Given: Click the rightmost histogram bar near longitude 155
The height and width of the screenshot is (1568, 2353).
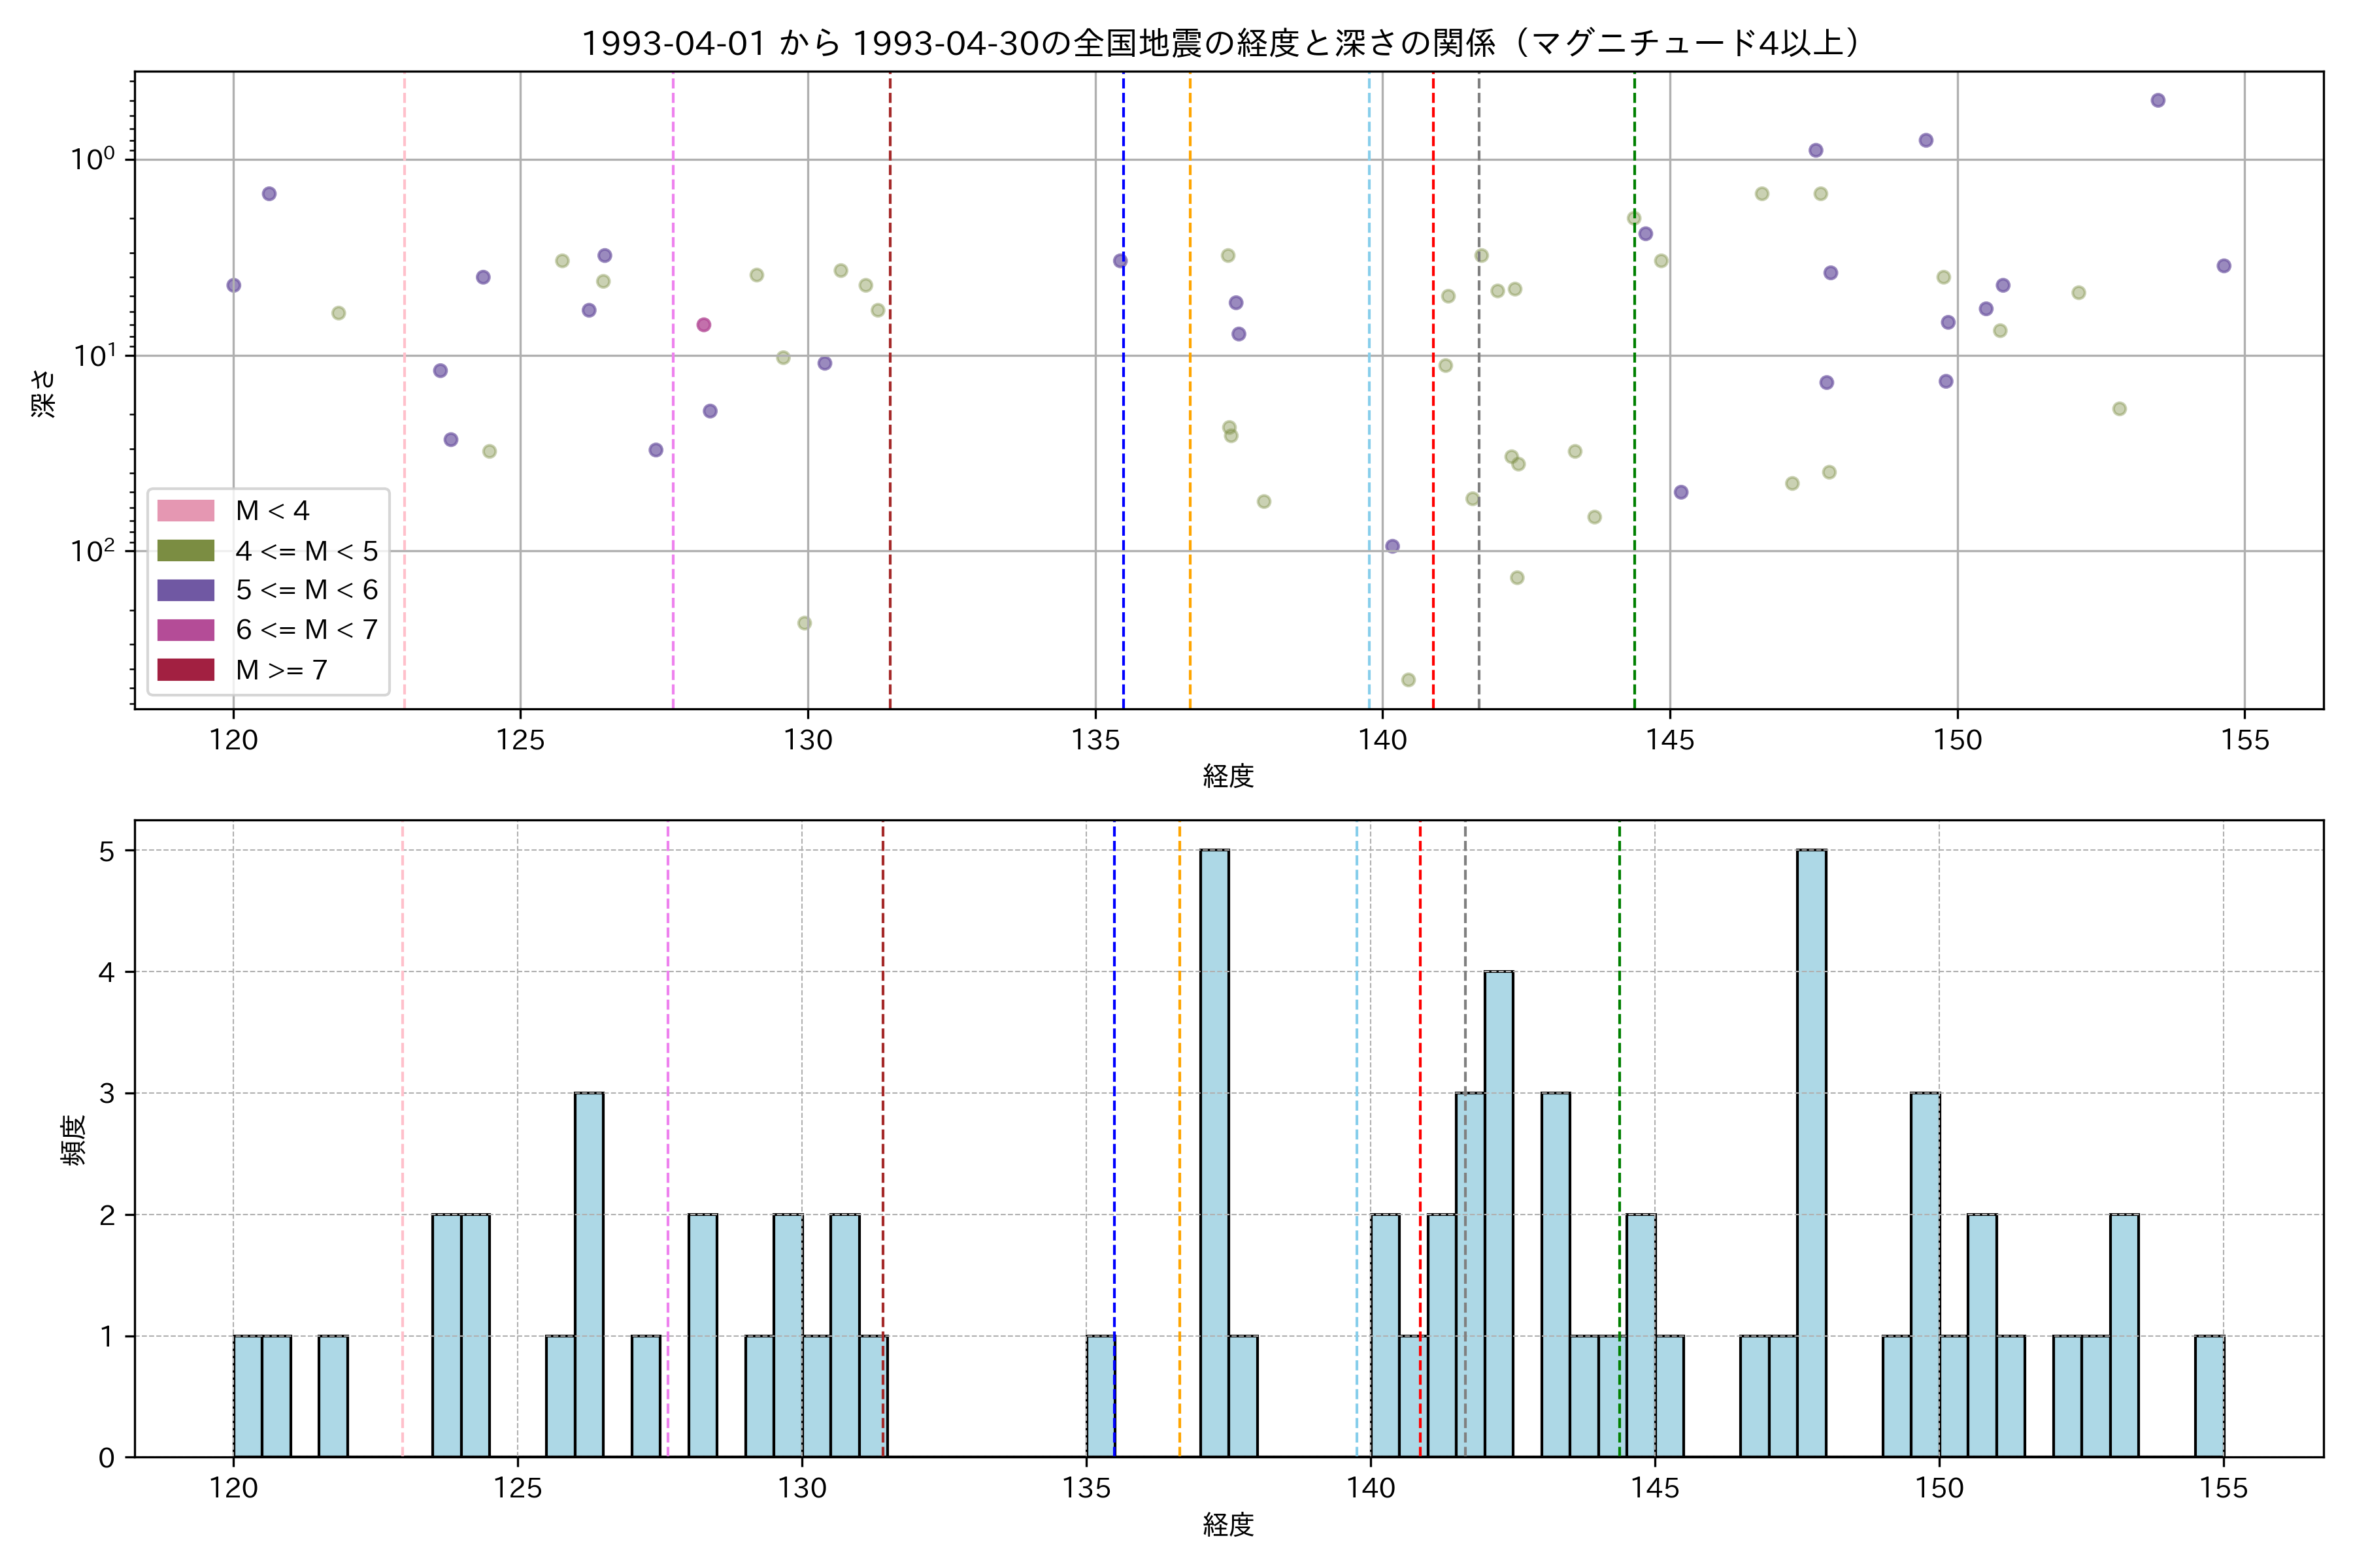Looking at the screenshot, I should (2209, 1396).
